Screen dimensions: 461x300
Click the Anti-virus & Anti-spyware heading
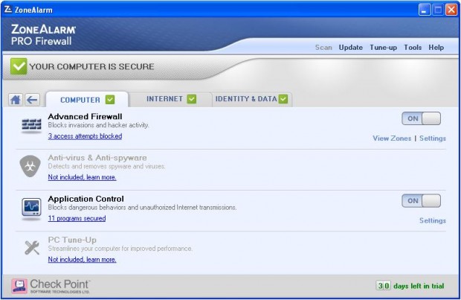click(x=97, y=158)
